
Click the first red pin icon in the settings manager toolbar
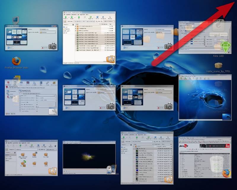[x=8, y=83]
